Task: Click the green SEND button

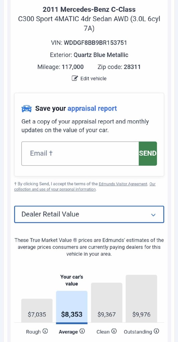Action: [x=148, y=154]
